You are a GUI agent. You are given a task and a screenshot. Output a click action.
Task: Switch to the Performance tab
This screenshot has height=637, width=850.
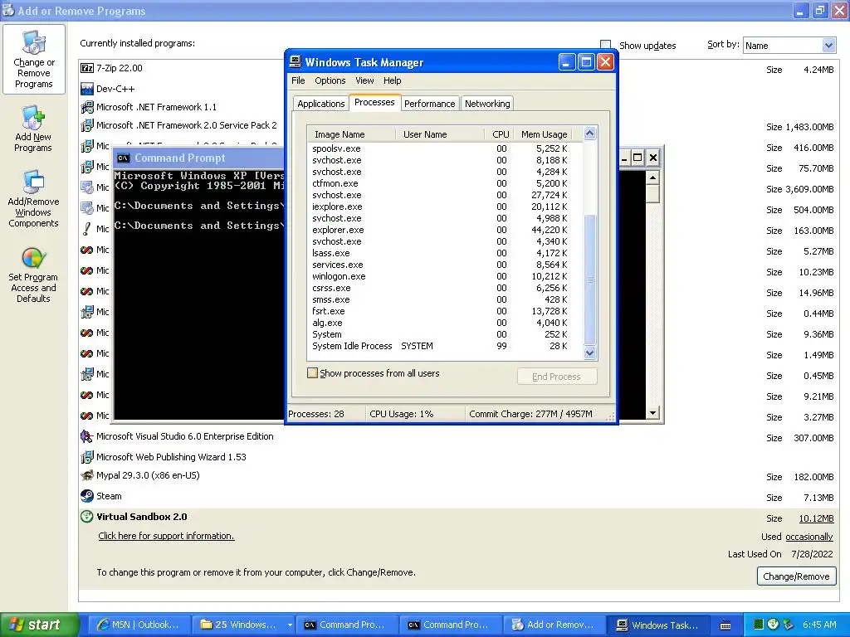click(x=429, y=104)
